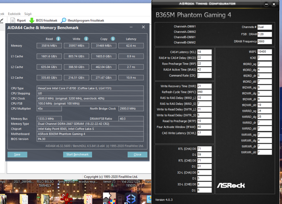Click the Four Activate Window (tFAW) field
Image resolution: width=282 pixels, height=204 pixels.
[204, 127]
